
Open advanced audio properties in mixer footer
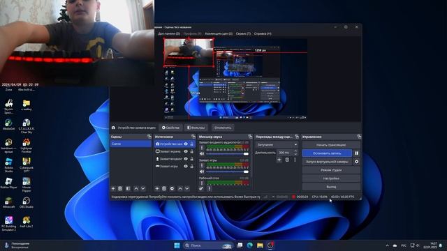201,188
